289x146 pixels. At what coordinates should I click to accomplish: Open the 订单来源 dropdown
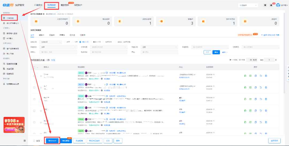click(x=109, y=47)
